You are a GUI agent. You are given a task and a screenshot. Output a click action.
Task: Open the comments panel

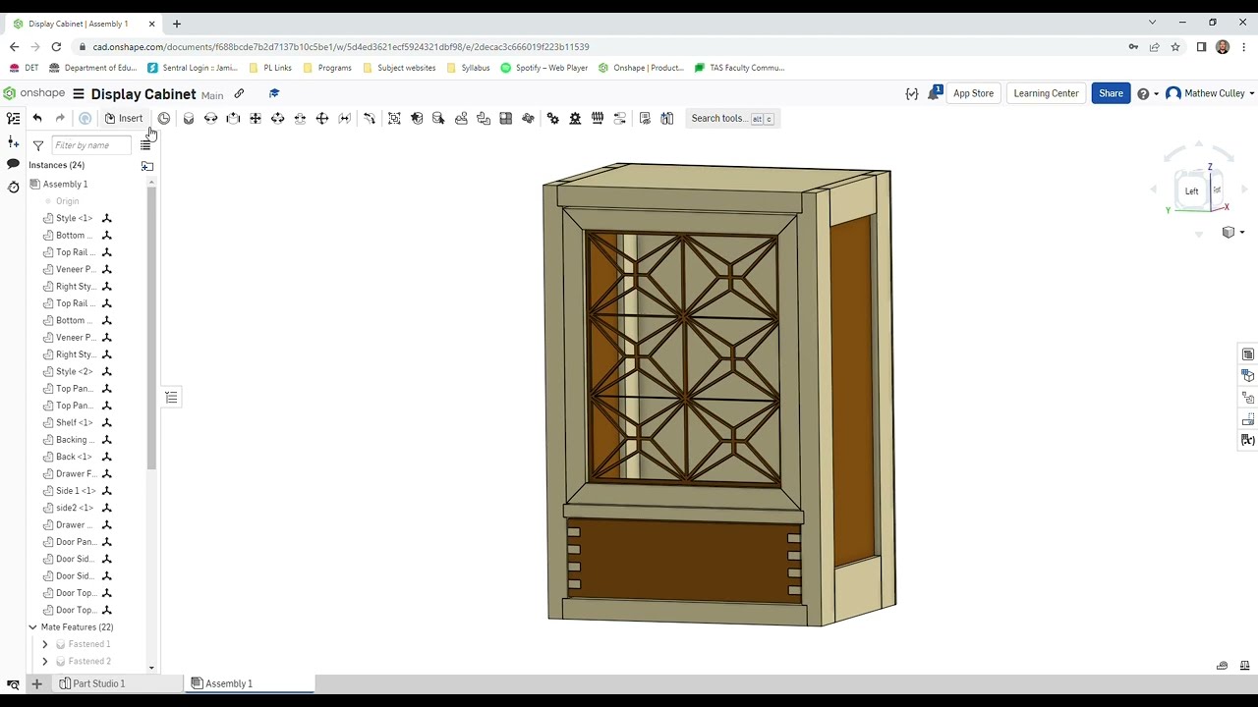click(14, 164)
